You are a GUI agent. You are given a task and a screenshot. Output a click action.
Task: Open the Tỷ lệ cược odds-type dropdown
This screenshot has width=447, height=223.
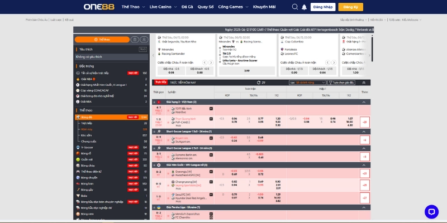(405, 20)
